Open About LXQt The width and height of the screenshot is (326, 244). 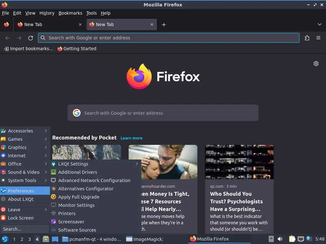(25, 199)
